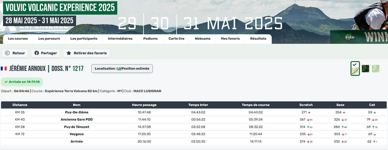This screenshot has width=388, height=150.
Task: Select the dark satellite map style
Action: click(366, 68)
